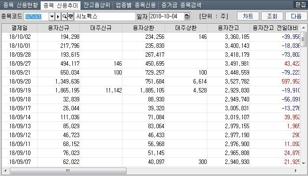Select the 18/09/10 date cell

point(20,153)
